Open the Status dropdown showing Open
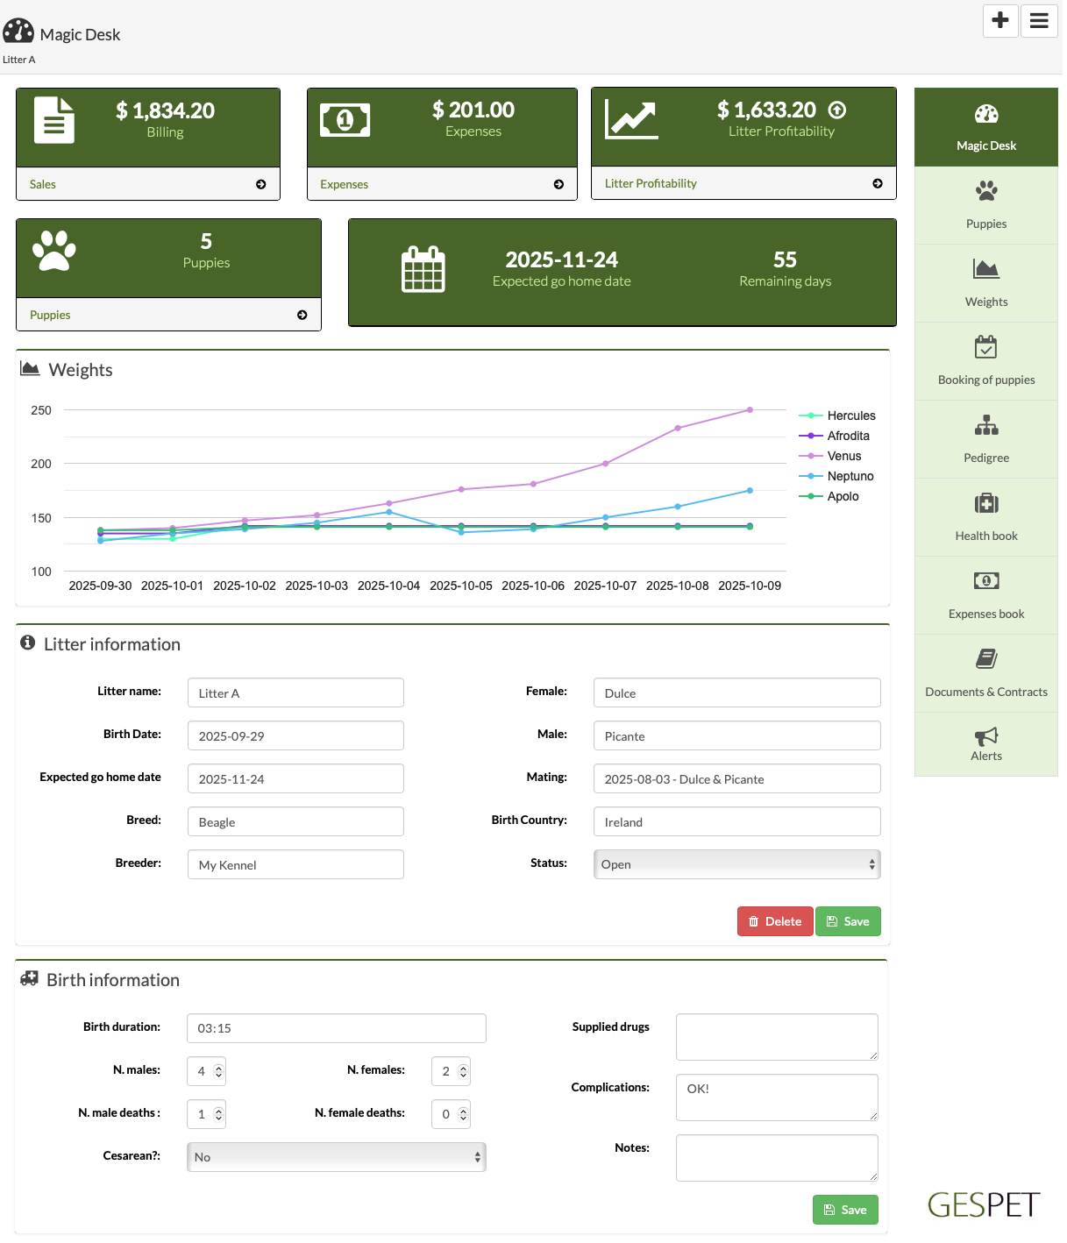This screenshot has height=1243, width=1067. tap(736, 864)
